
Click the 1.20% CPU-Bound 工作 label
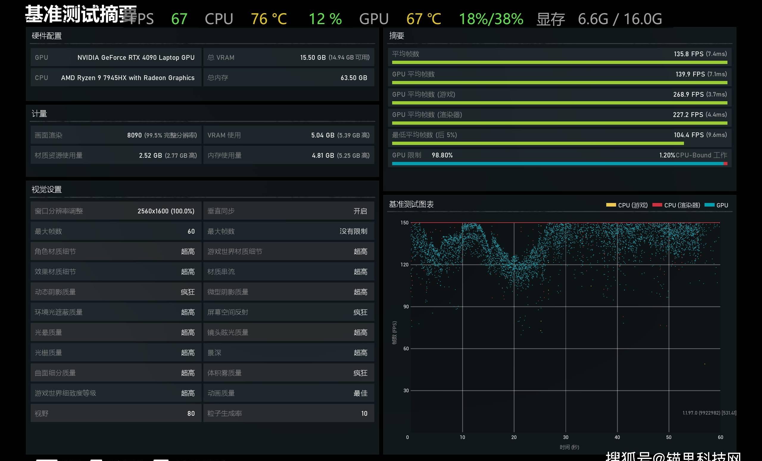coord(693,155)
